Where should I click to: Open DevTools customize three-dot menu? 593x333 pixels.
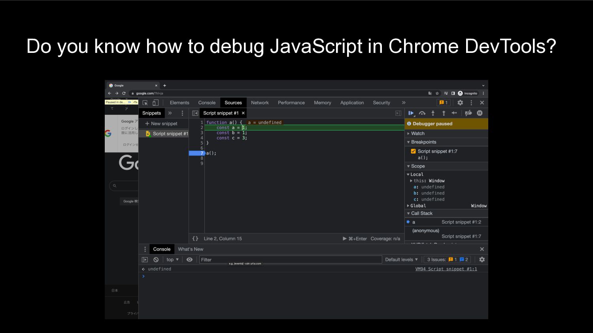click(x=471, y=103)
